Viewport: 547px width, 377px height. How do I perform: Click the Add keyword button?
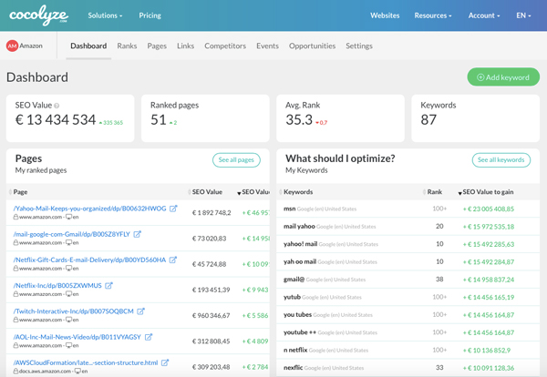[503, 77]
